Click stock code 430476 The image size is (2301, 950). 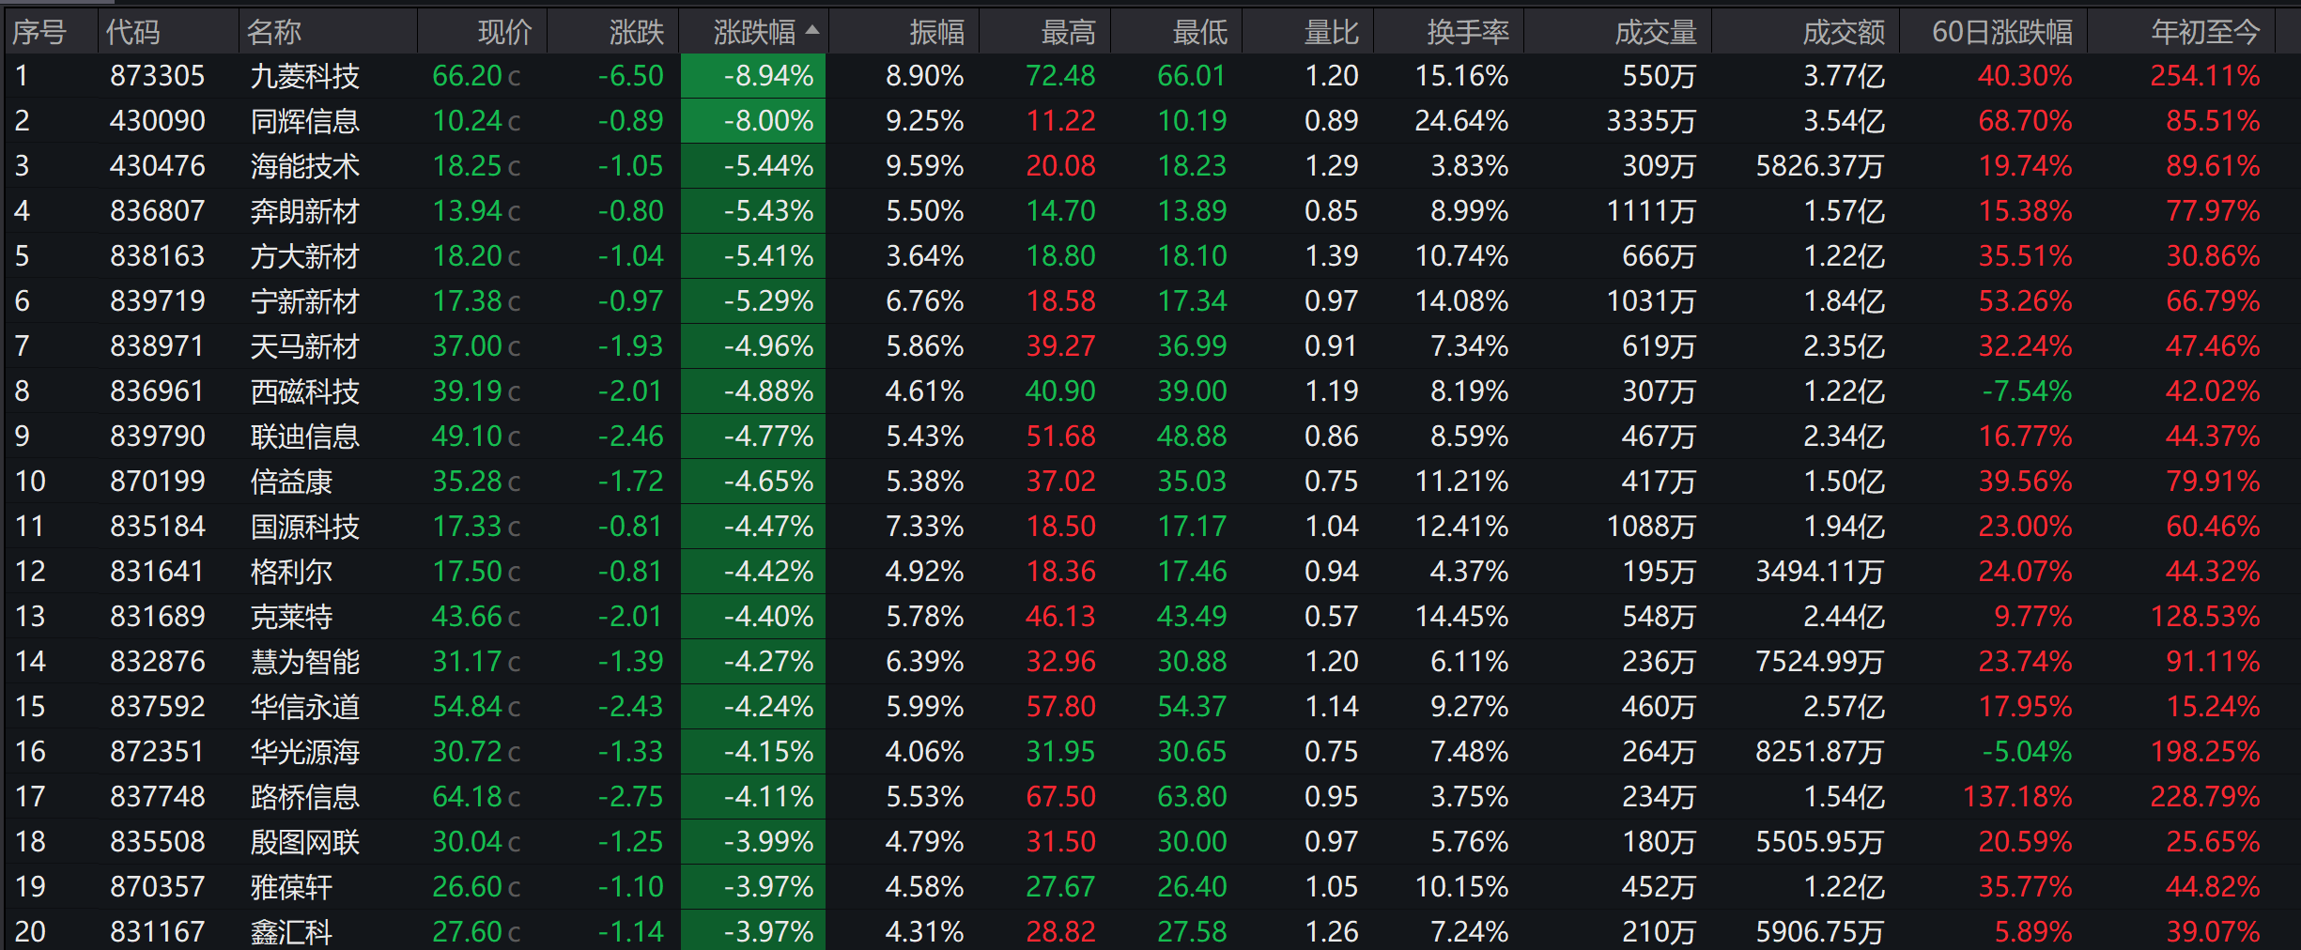157,166
